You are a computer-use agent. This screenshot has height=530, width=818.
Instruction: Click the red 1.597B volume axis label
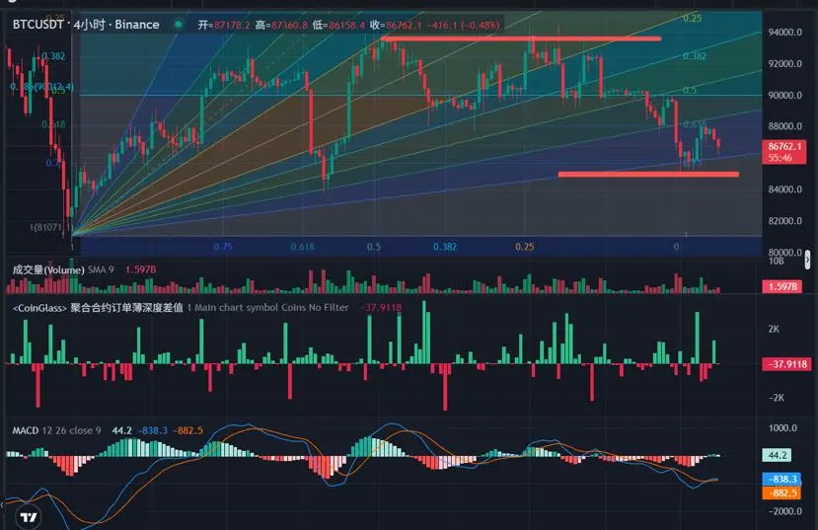(x=782, y=286)
